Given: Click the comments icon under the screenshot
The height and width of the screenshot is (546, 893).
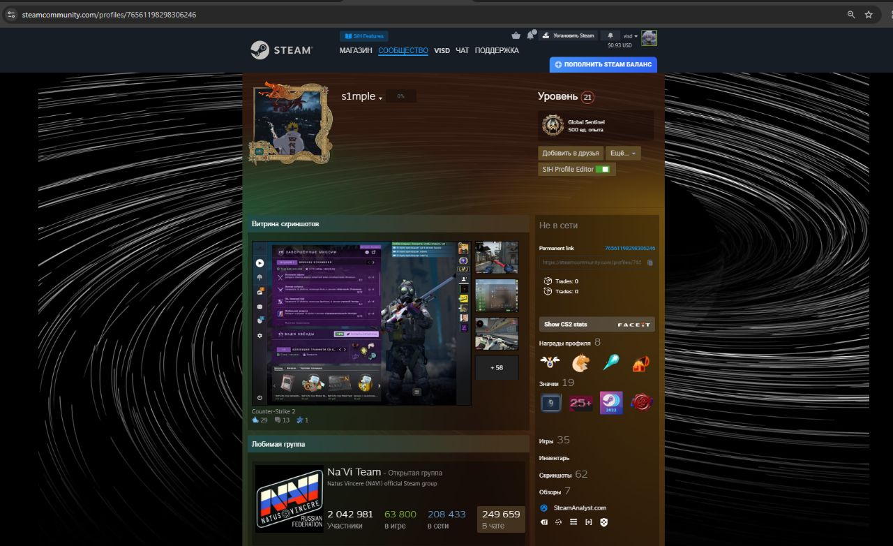Looking at the screenshot, I should (x=278, y=420).
